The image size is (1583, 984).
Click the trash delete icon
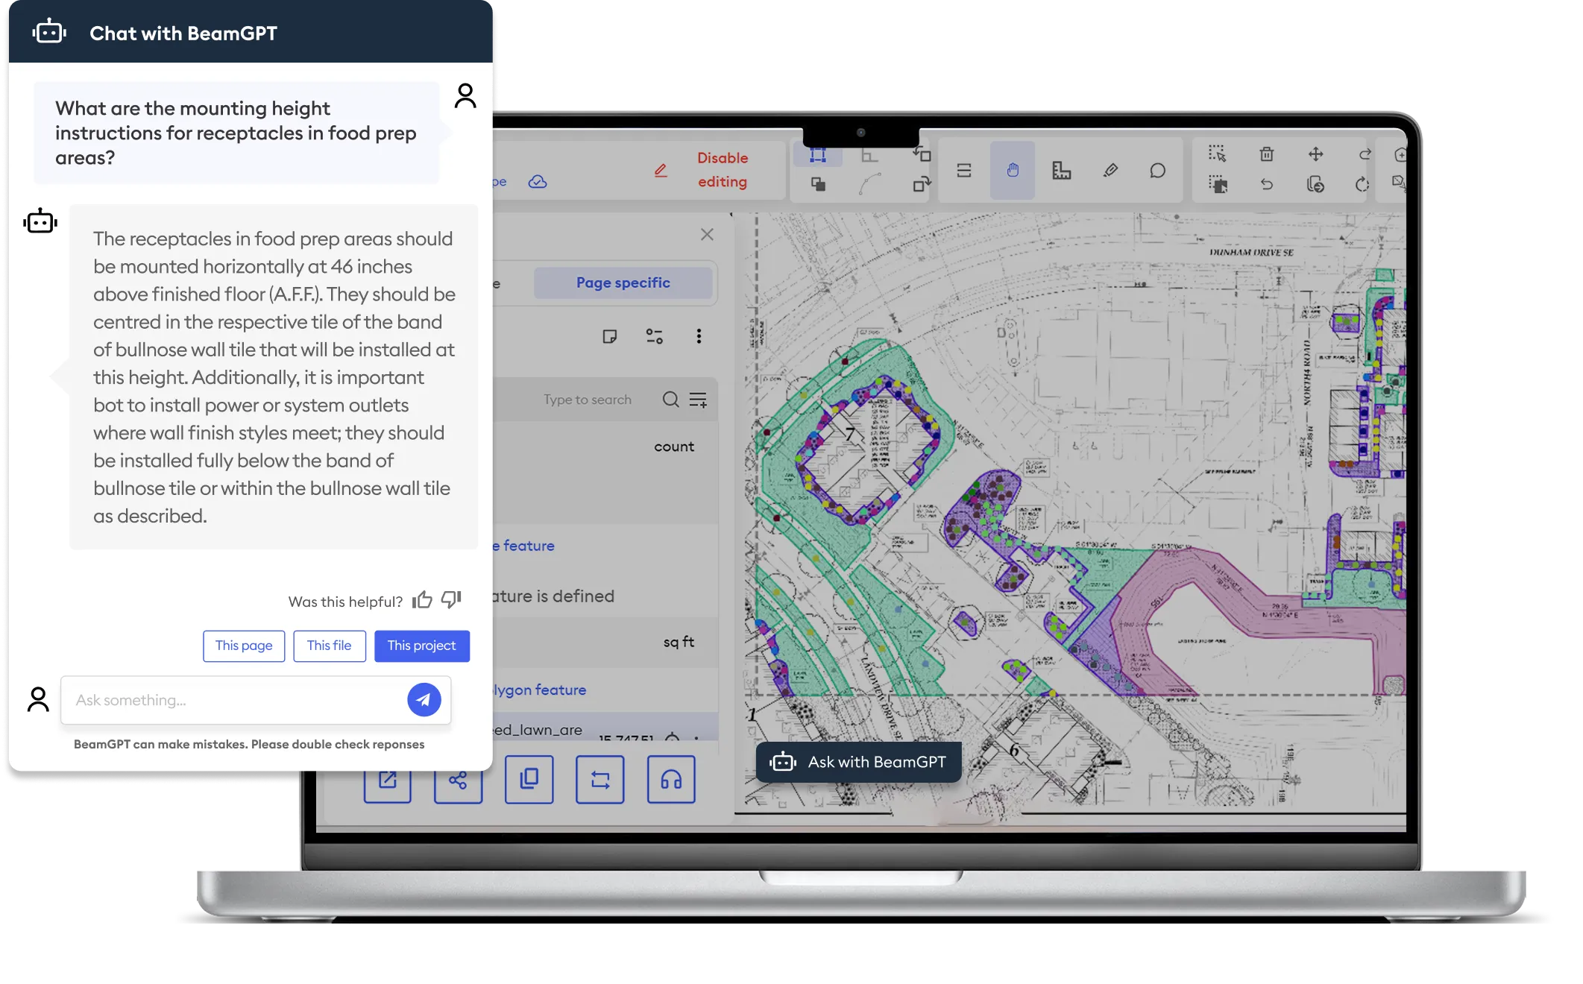[x=1266, y=154]
